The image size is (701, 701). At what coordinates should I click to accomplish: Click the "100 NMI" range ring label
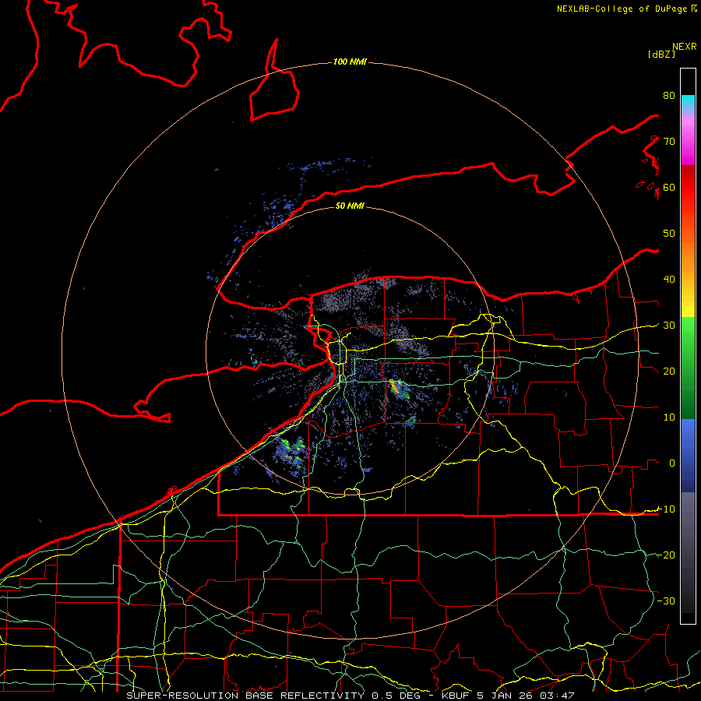coord(350,62)
